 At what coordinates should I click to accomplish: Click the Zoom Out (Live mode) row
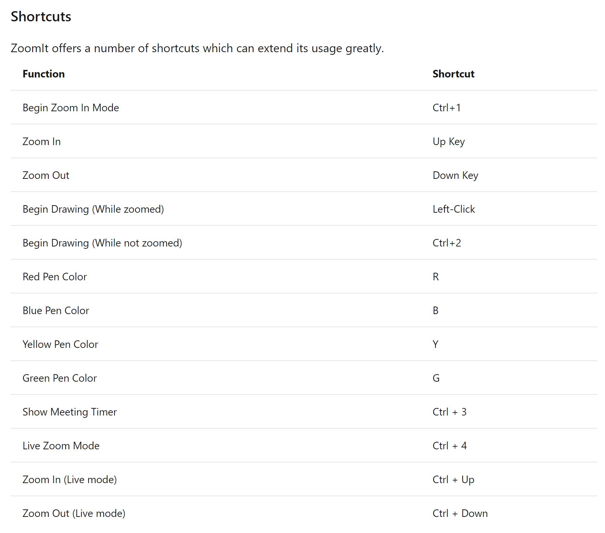point(74,514)
